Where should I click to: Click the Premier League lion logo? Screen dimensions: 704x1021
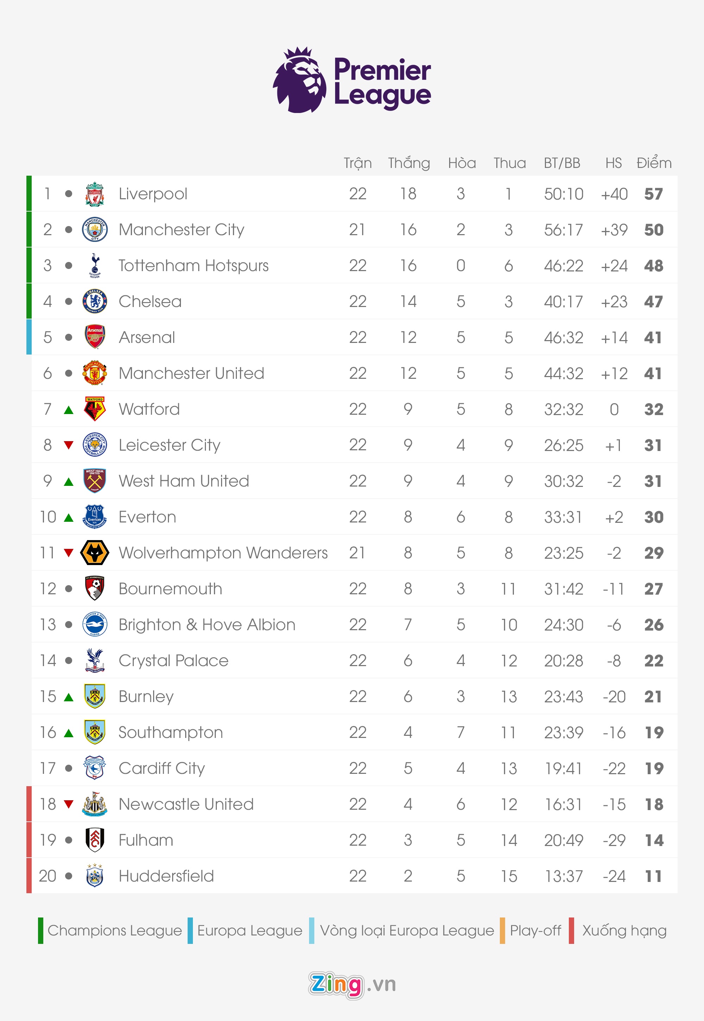[300, 80]
